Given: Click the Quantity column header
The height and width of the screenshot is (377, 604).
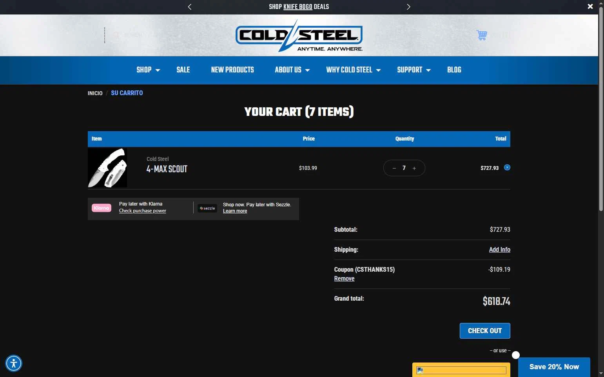Looking at the screenshot, I should (x=404, y=139).
